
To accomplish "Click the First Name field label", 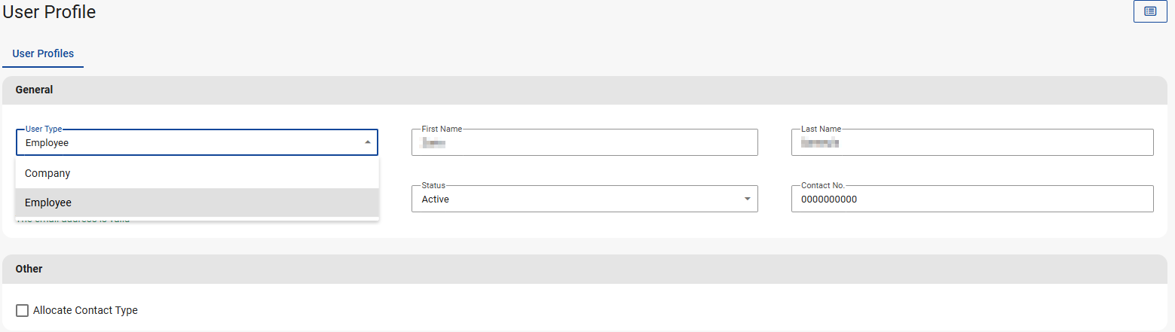I will click(442, 129).
